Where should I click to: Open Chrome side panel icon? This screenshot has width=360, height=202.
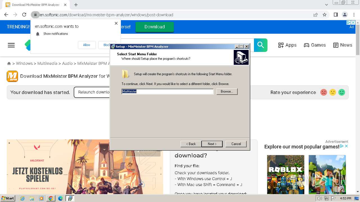[x=336, y=15]
